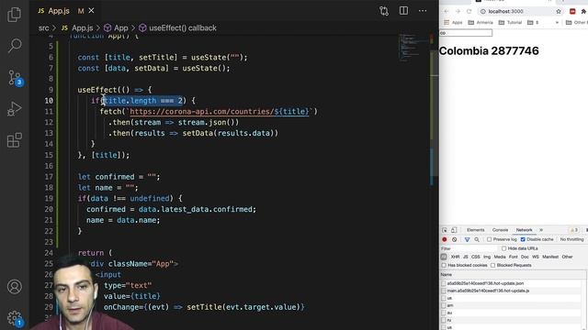Filter network requests by WS
This screenshot has height=330, width=588.
[535, 257]
